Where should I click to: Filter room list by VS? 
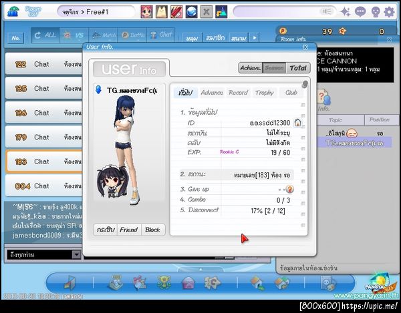[74, 35]
